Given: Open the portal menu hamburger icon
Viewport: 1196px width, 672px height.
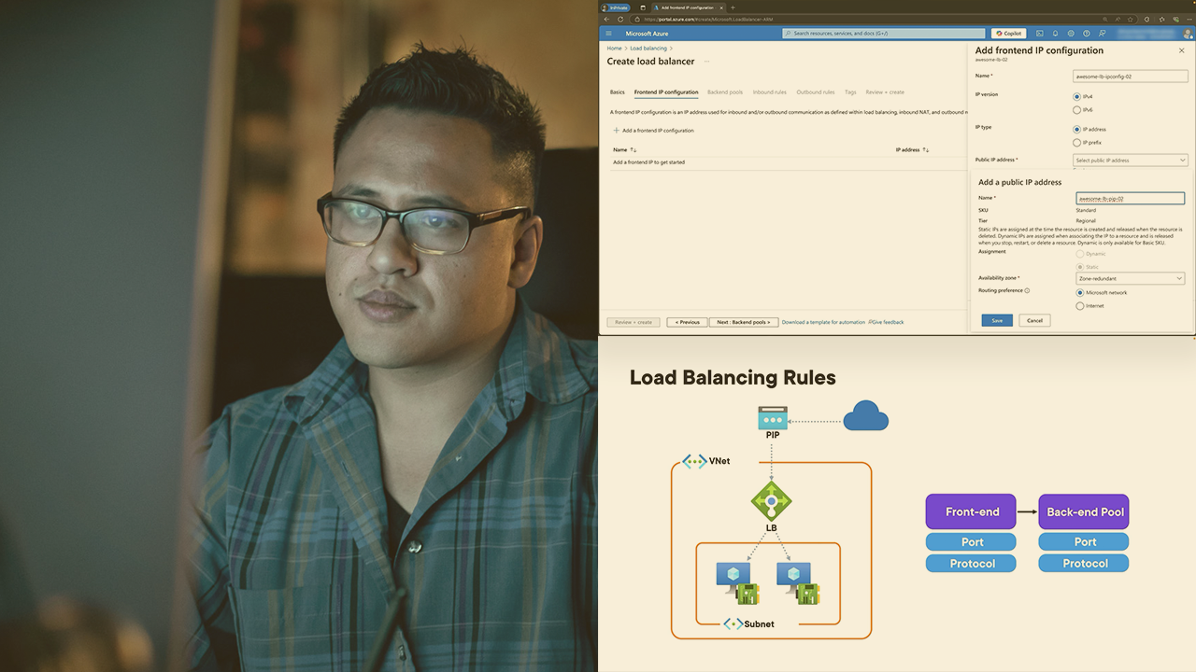Looking at the screenshot, I should pyautogui.click(x=608, y=33).
